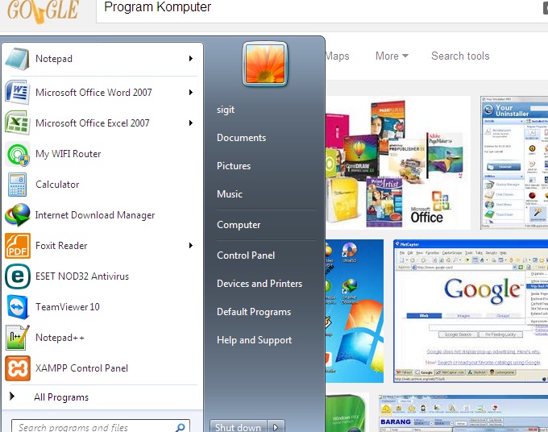Screen dimensions: 548x432
Task: Open the BARANG form screenshot image
Action: (x=463, y=413)
